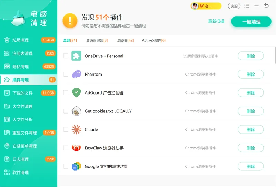This screenshot has width=276, height=187.
Task: Check the Google 文档的离线功能 checkbox
Action: click(x=66, y=166)
